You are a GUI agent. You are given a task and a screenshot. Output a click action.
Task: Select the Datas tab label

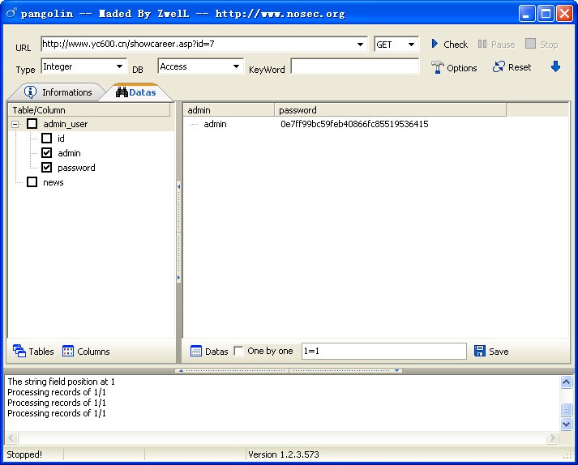pos(143,92)
